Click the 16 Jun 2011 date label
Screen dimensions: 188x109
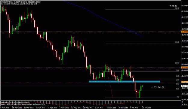pyautogui.click(x=111, y=107)
